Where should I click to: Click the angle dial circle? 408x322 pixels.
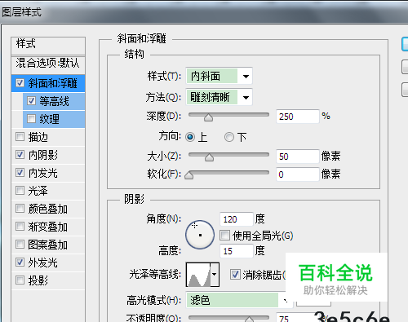[200, 235]
